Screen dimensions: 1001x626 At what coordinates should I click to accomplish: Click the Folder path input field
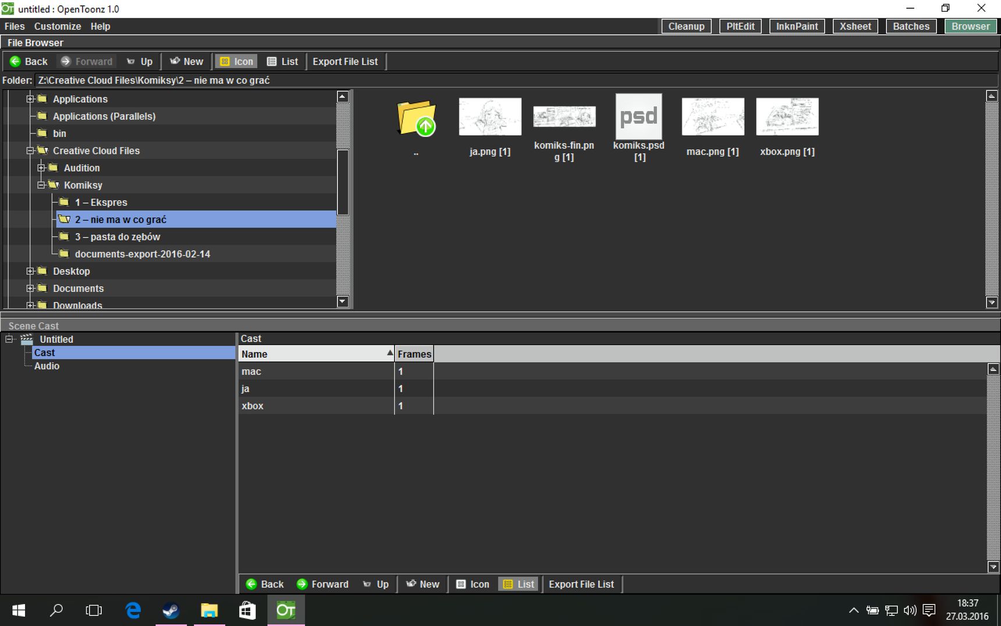coord(516,80)
